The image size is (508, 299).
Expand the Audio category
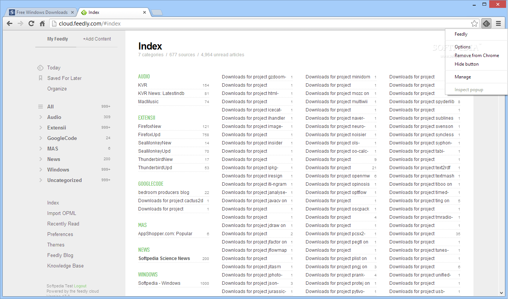(x=41, y=117)
